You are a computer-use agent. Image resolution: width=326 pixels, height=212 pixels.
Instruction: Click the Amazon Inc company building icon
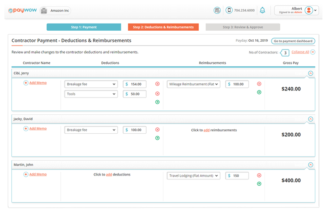coord(44,11)
